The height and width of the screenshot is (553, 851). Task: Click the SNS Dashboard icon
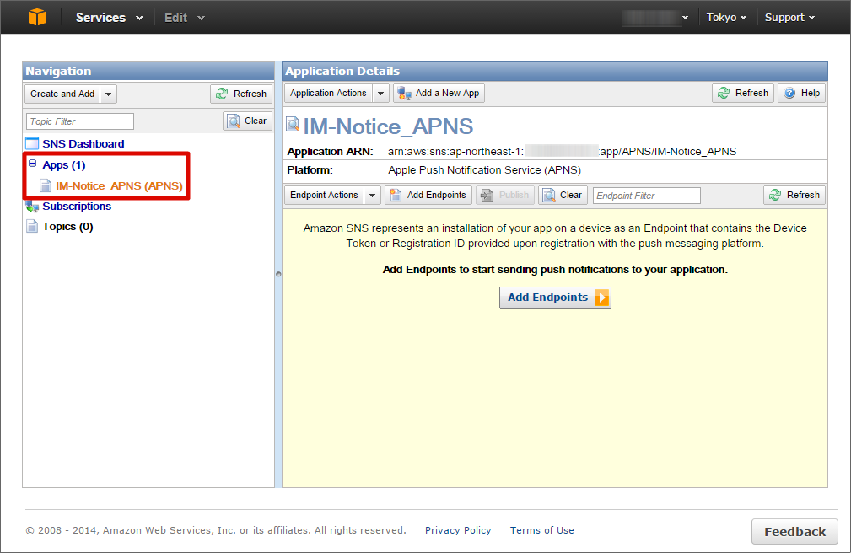tap(32, 144)
